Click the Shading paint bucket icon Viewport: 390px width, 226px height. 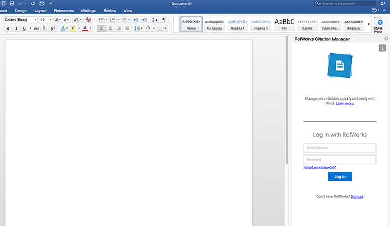click(x=148, y=29)
